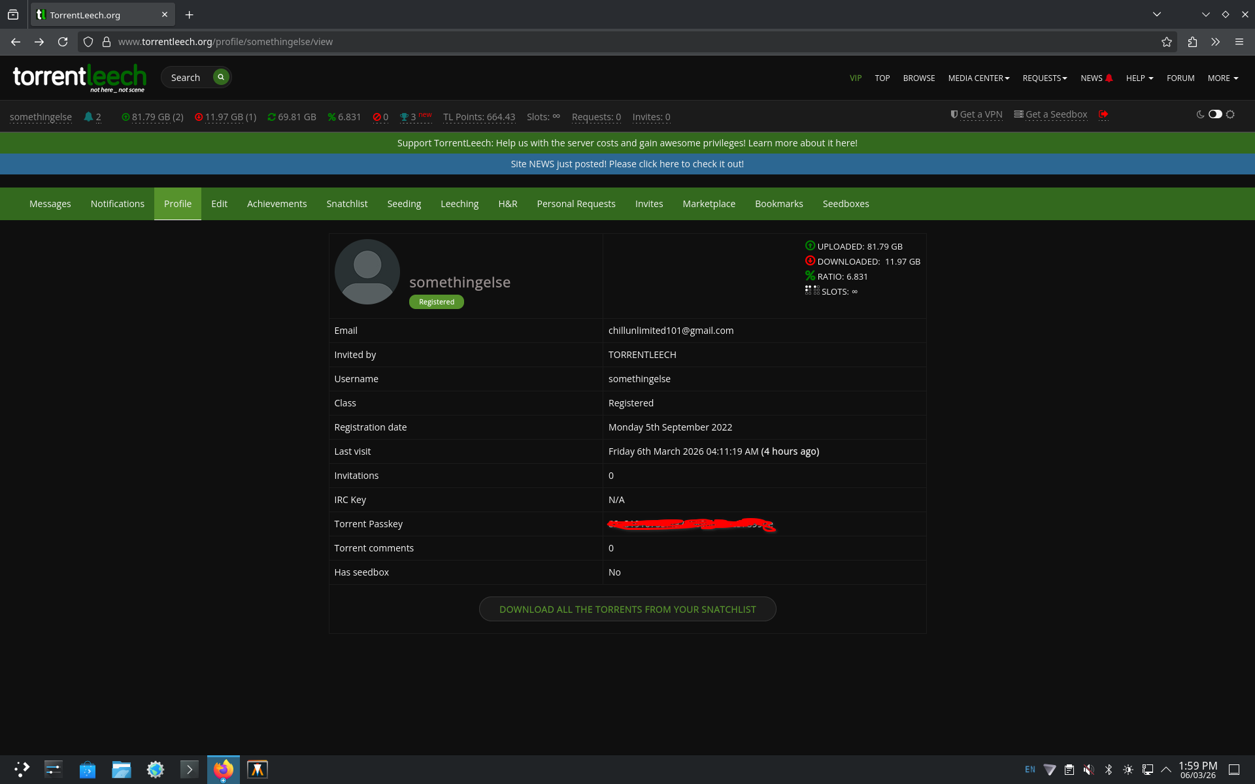Open the notifications bell icon in stats bar
This screenshot has height=784, width=1255.
[88, 117]
